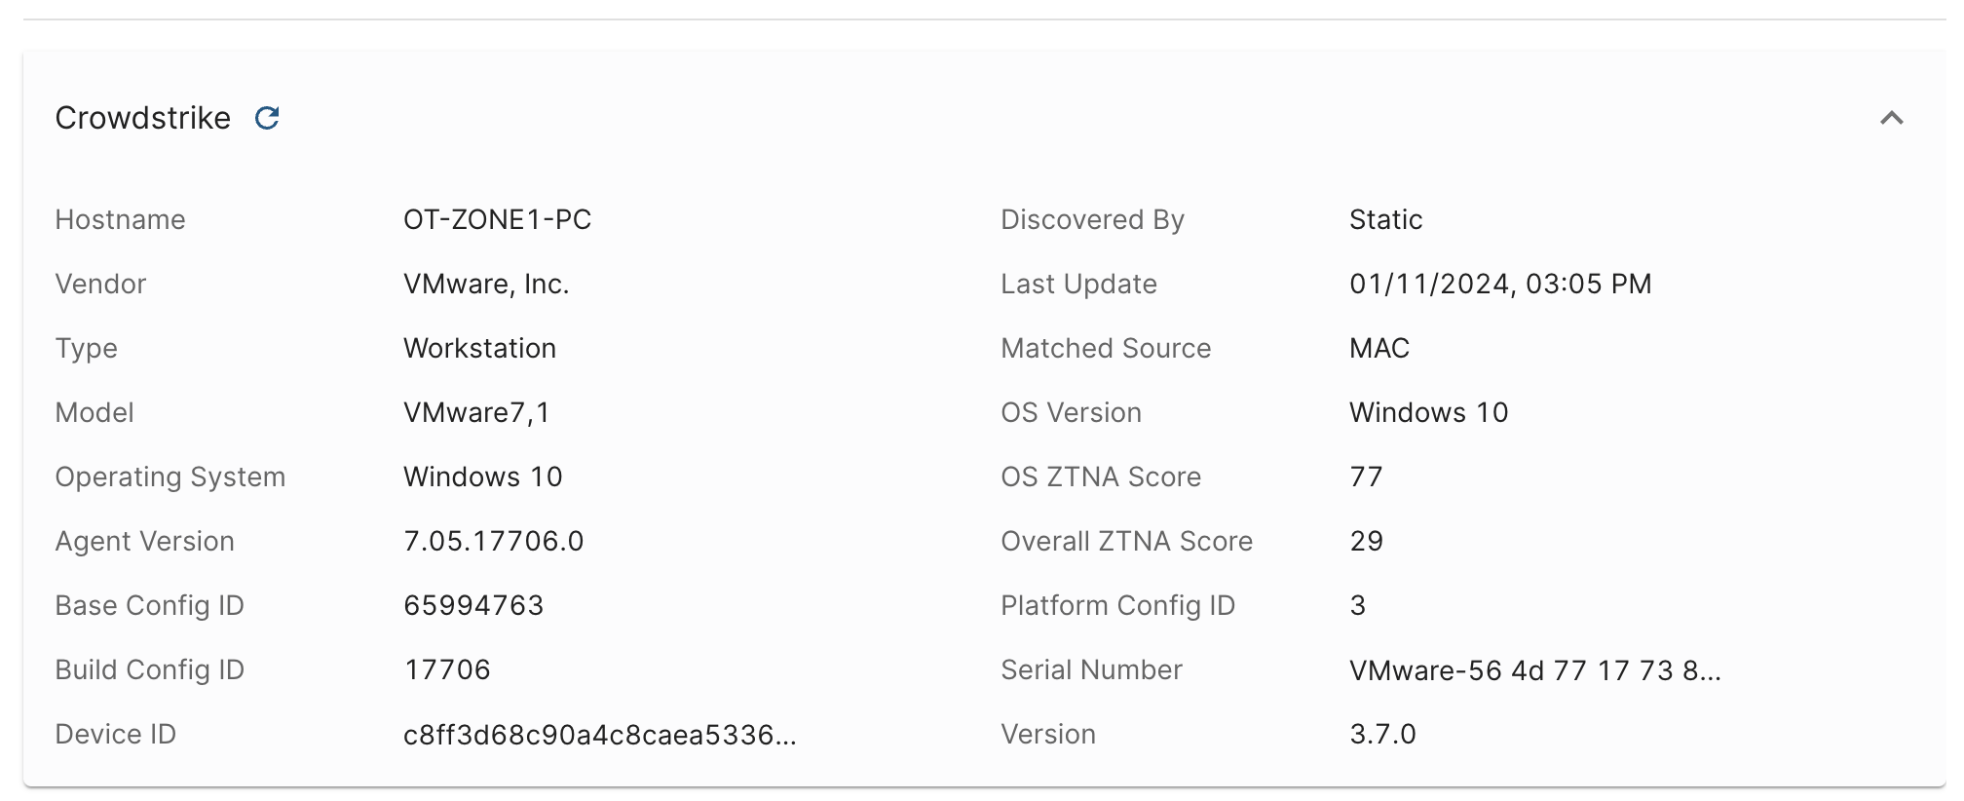Click the Crowdstrike panel title
The height and width of the screenshot is (801, 1964).
point(143,118)
